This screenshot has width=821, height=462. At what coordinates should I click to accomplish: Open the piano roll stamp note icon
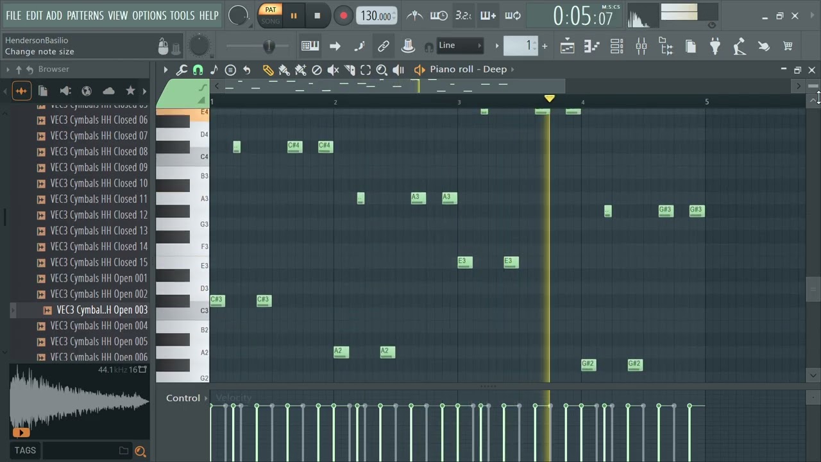(x=214, y=70)
